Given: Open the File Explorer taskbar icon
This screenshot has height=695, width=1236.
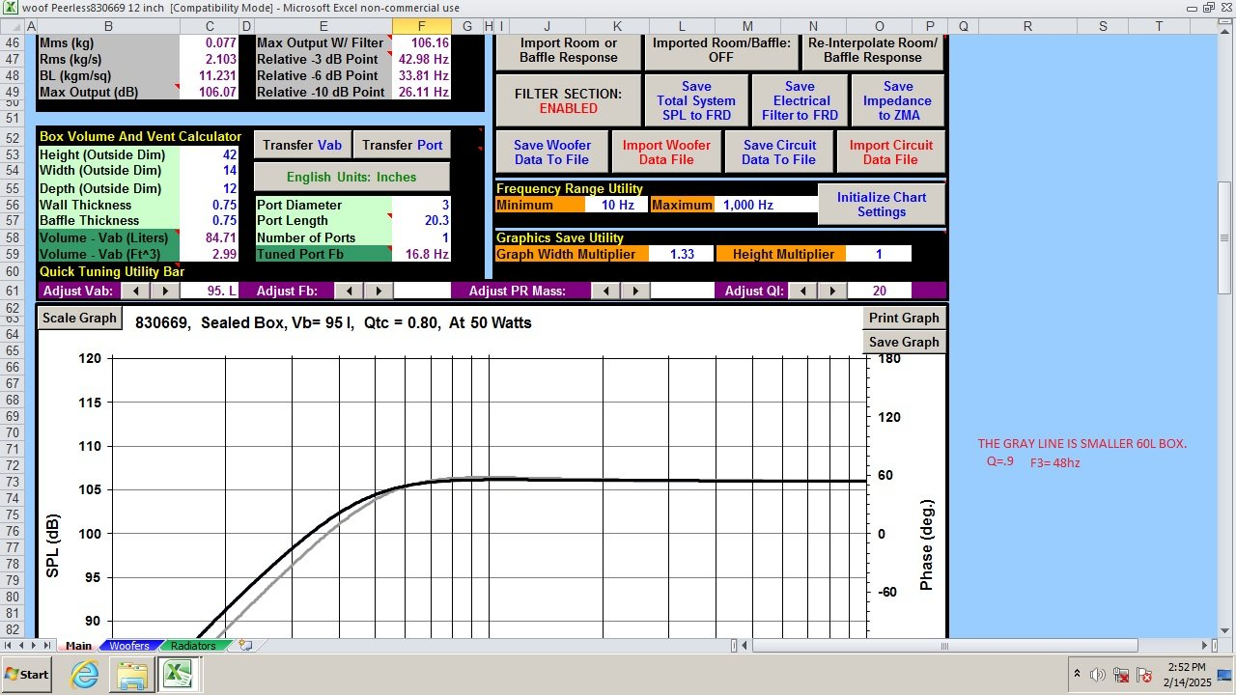Looking at the screenshot, I should coord(132,674).
